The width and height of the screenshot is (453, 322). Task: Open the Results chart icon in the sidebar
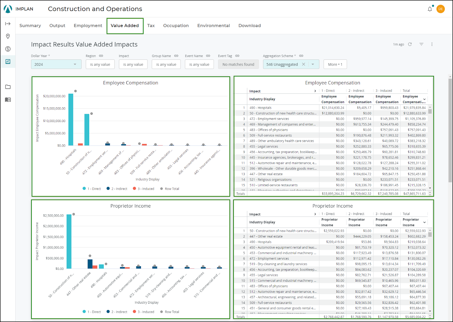click(x=8, y=61)
